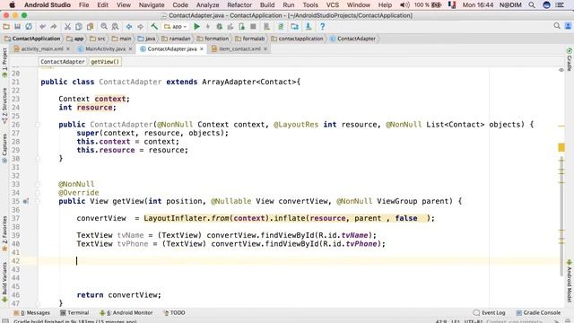Screen dimensions: 574x323
Task: Click the Find magnifier icon
Action: (x=104, y=26)
